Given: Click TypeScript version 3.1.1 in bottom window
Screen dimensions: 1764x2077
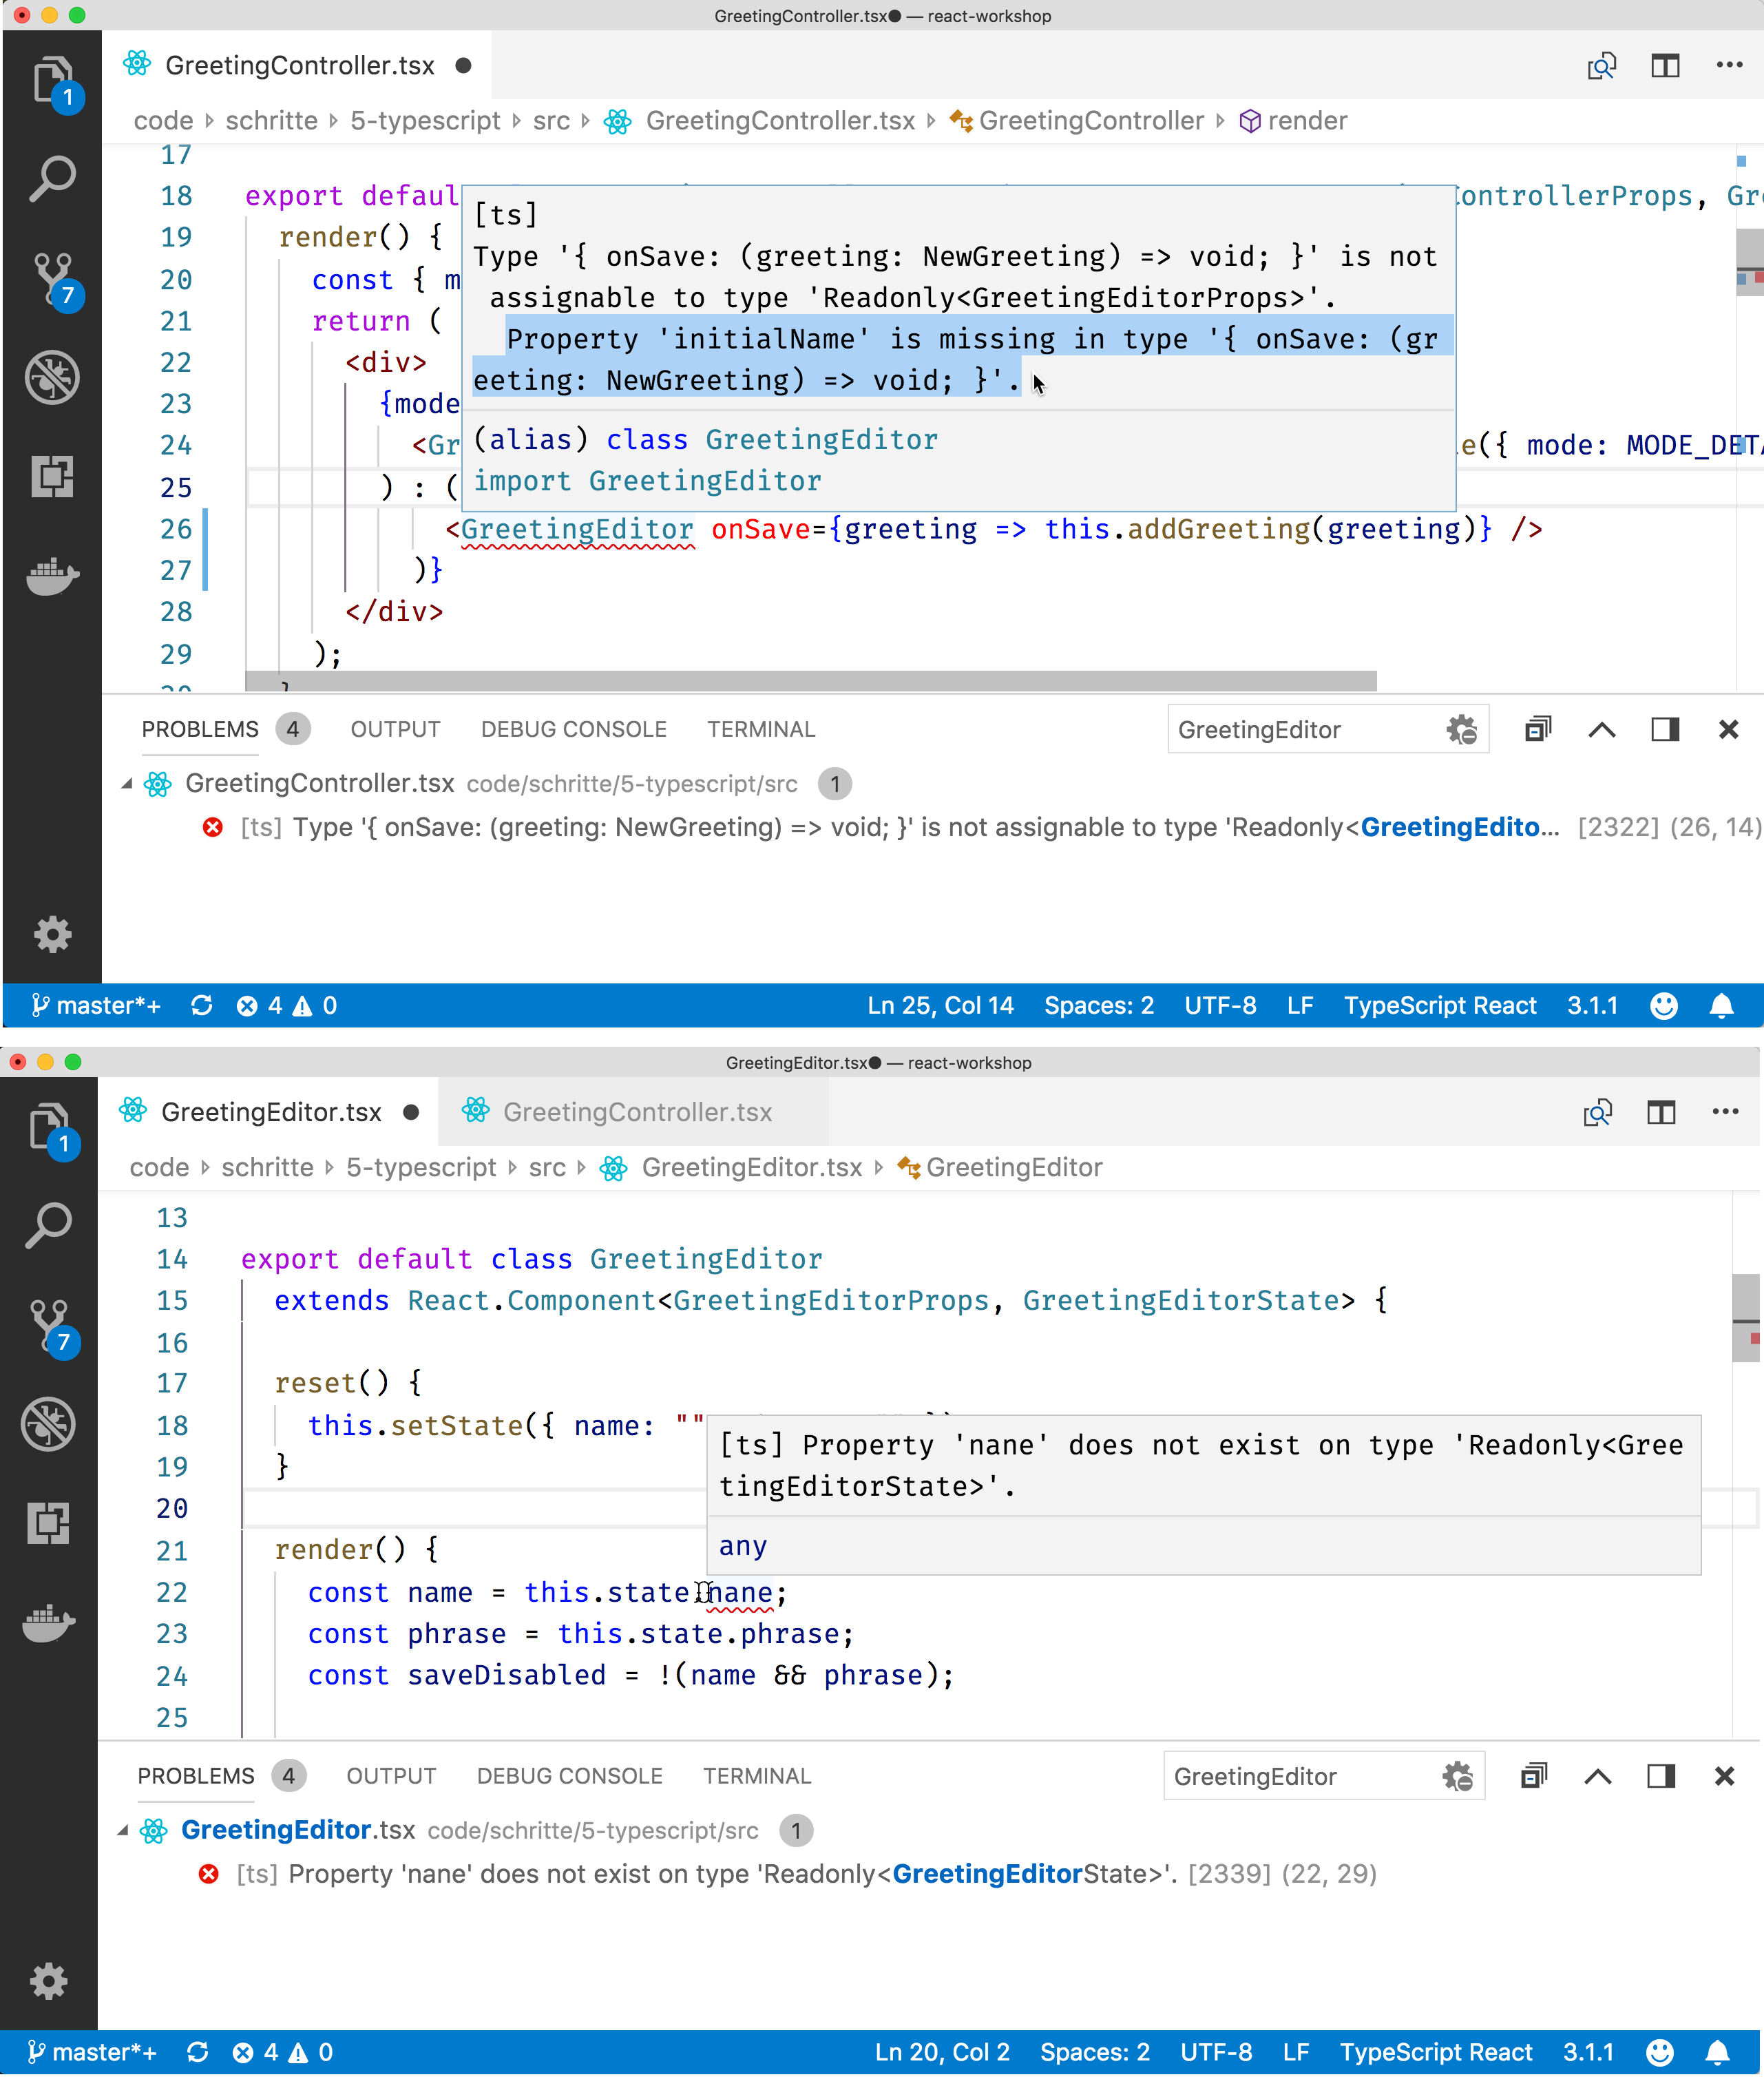Looking at the screenshot, I should click(x=1588, y=2052).
